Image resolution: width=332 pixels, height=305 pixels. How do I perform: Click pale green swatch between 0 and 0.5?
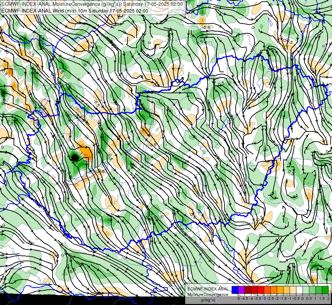click(306, 290)
